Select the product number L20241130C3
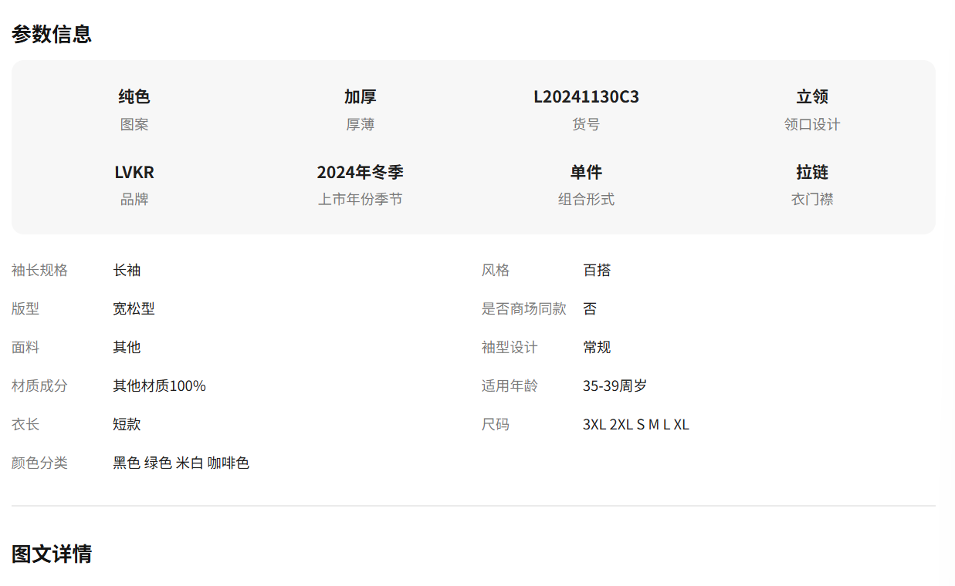 tap(586, 97)
